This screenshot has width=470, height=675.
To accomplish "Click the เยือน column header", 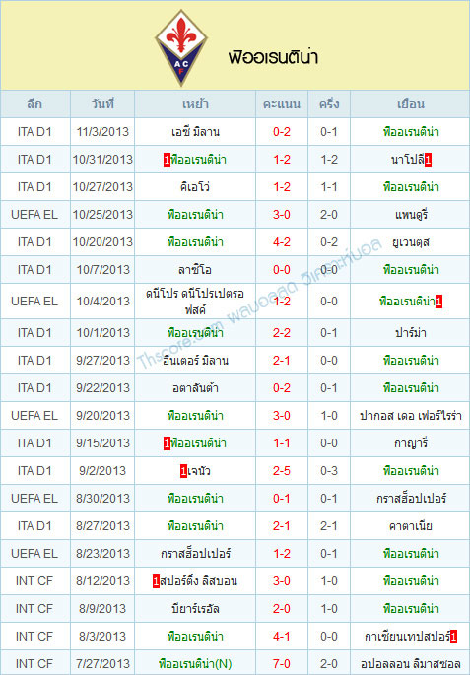I will point(411,103).
